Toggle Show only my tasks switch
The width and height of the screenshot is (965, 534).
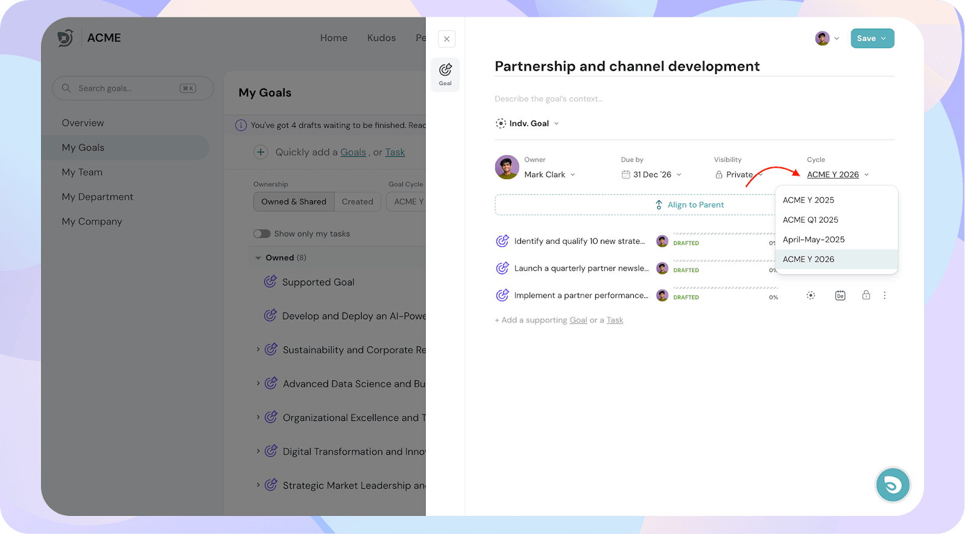[x=262, y=234]
